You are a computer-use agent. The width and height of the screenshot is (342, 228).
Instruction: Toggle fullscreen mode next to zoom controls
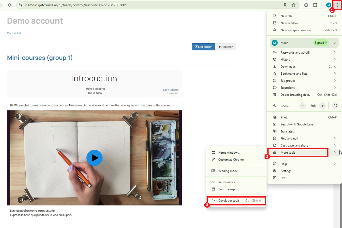[335, 106]
